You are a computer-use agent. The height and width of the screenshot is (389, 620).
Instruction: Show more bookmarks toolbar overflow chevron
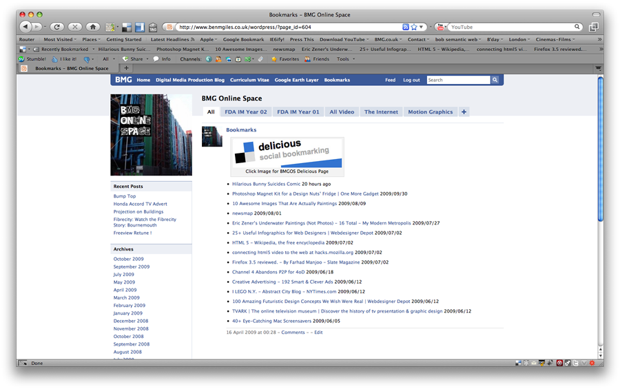600,39
